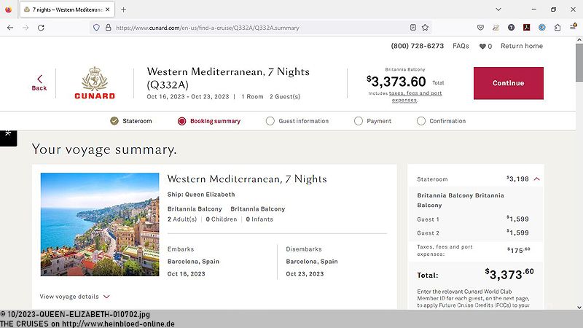The height and width of the screenshot is (328, 583).
Task: Click the browser back arrow
Action: (x=10, y=28)
